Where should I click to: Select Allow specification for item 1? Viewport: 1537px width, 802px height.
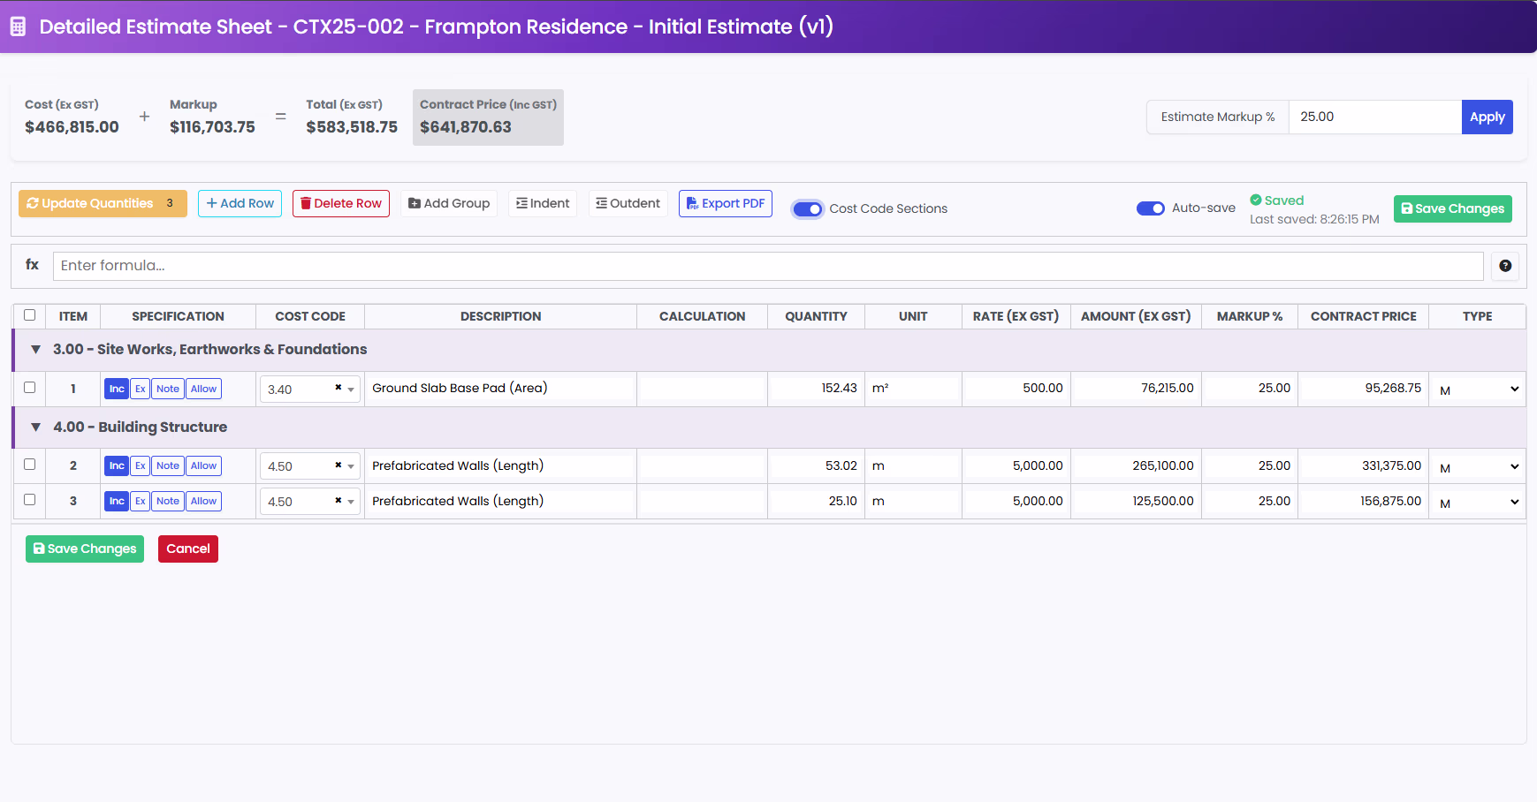coord(204,389)
